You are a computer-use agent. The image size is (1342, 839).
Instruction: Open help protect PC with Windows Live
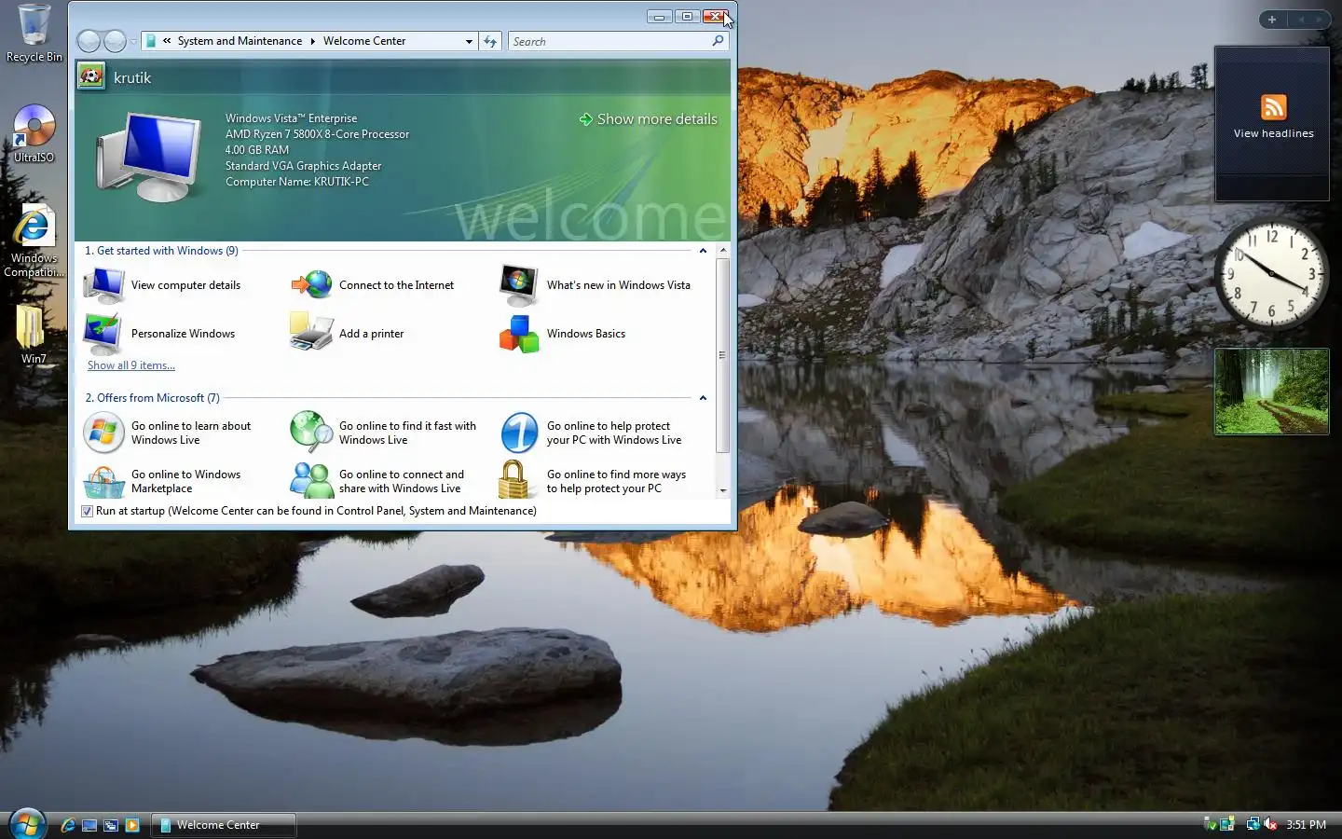pyautogui.click(x=591, y=433)
